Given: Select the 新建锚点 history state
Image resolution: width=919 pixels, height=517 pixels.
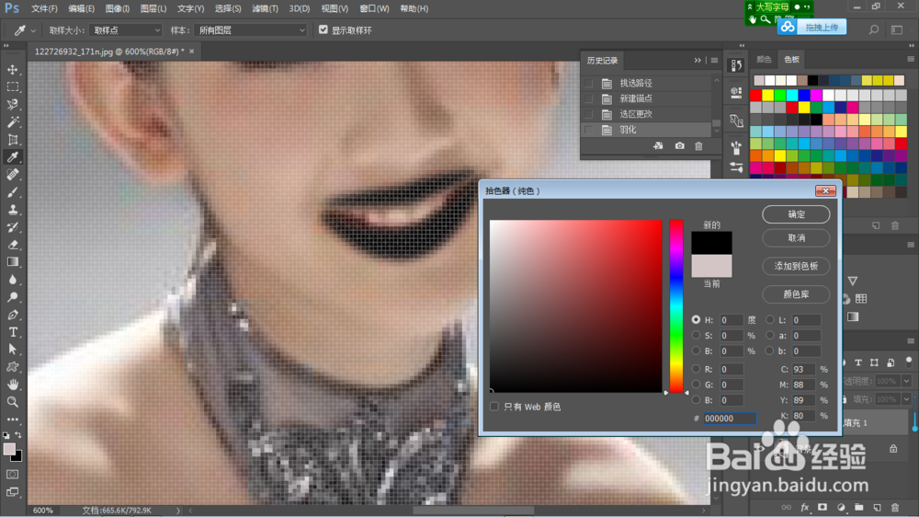Looking at the screenshot, I should [x=648, y=98].
